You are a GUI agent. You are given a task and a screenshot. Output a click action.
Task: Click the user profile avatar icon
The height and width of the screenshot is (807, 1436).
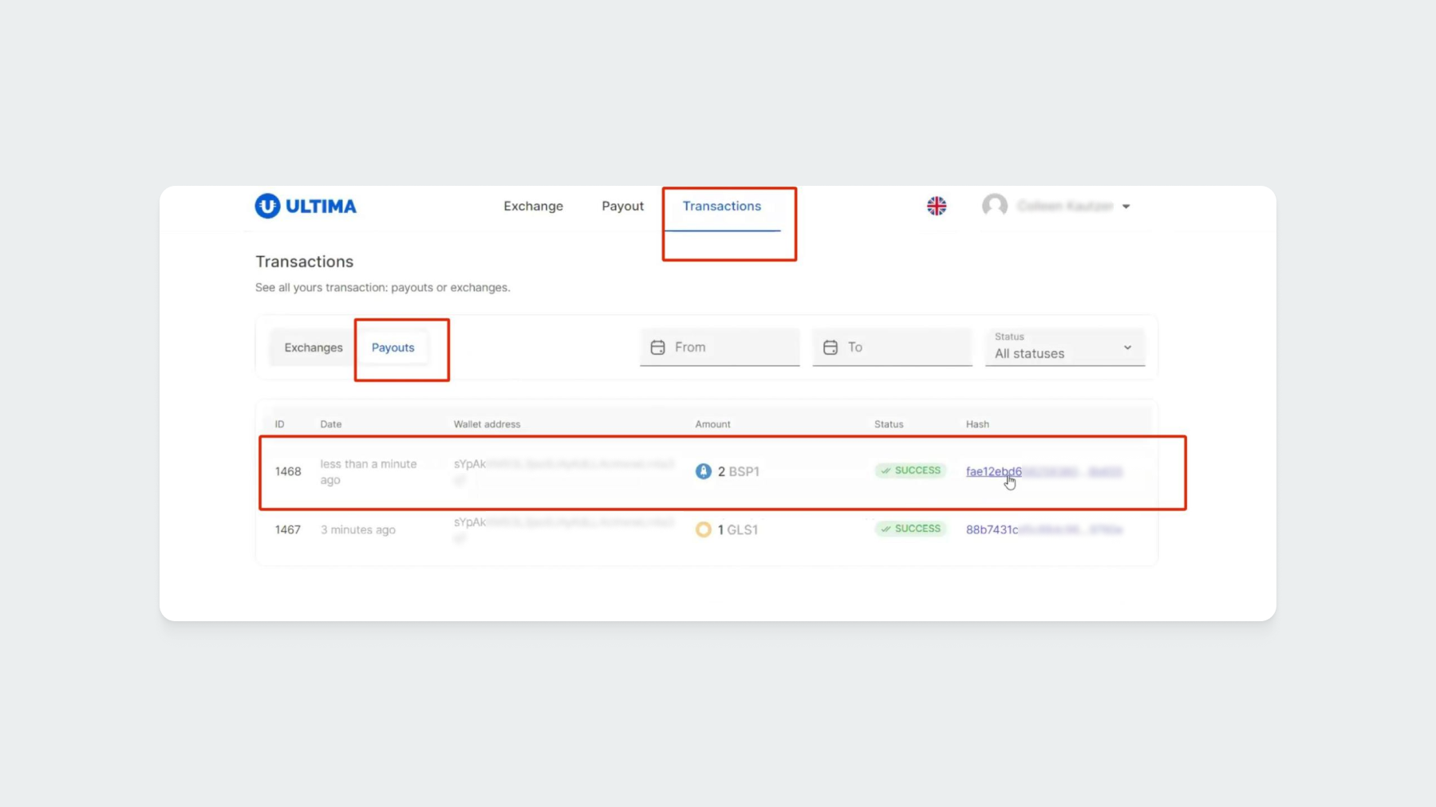(x=994, y=206)
